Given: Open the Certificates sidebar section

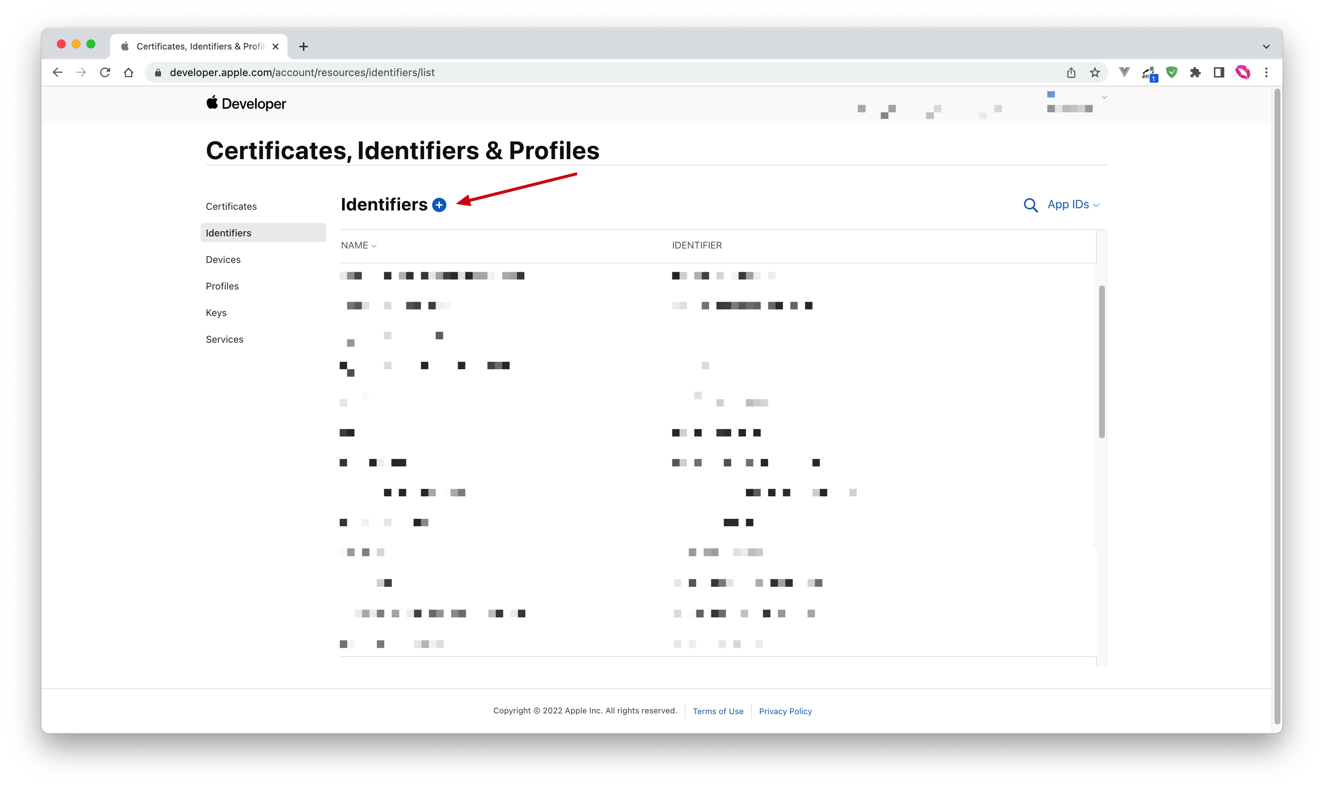Looking at the screenshot, I should (231, 206).
